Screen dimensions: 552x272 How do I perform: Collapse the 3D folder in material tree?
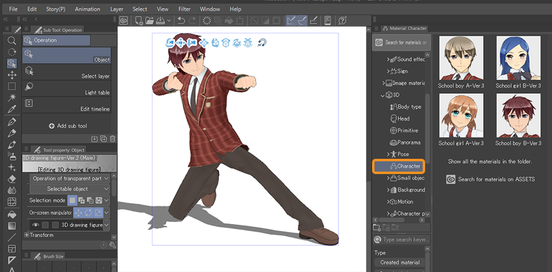click(x=382, y=95)
